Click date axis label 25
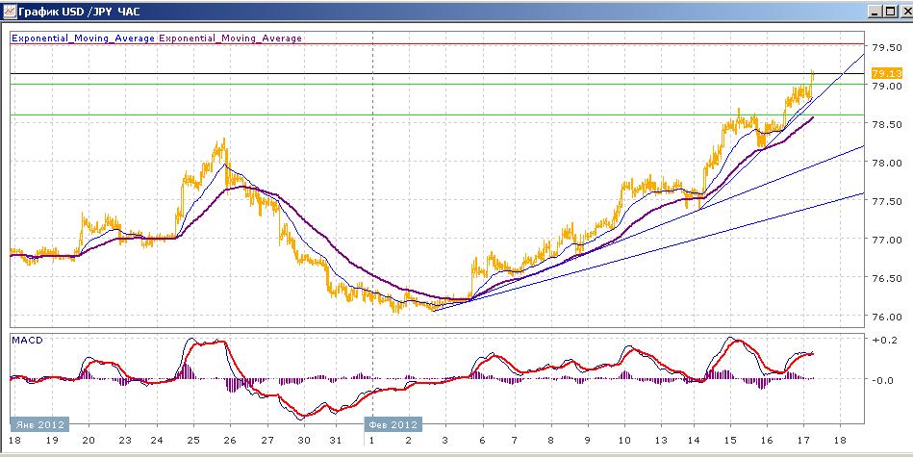 [x=193, y=440]
